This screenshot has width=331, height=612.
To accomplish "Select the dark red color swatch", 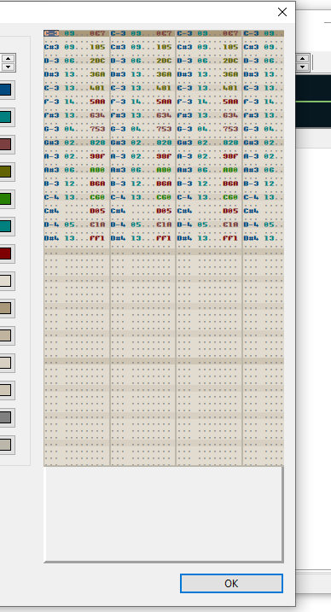I will pyautogui.click(x=5, y=254).
